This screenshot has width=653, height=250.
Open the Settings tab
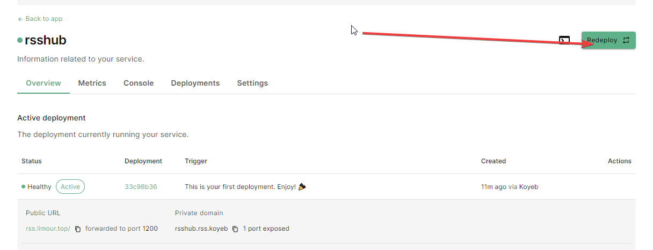pos(252,83)
